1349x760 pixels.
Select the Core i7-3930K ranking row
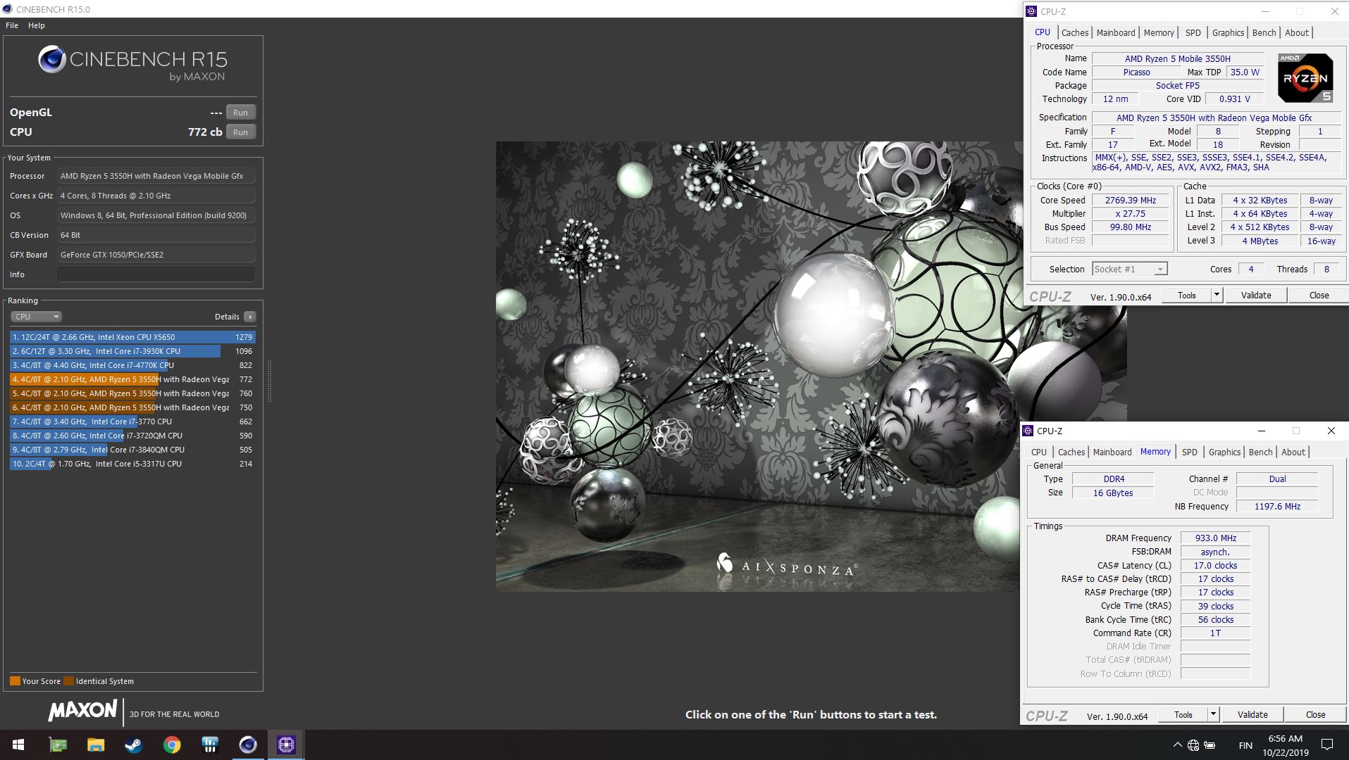(132, 351)
